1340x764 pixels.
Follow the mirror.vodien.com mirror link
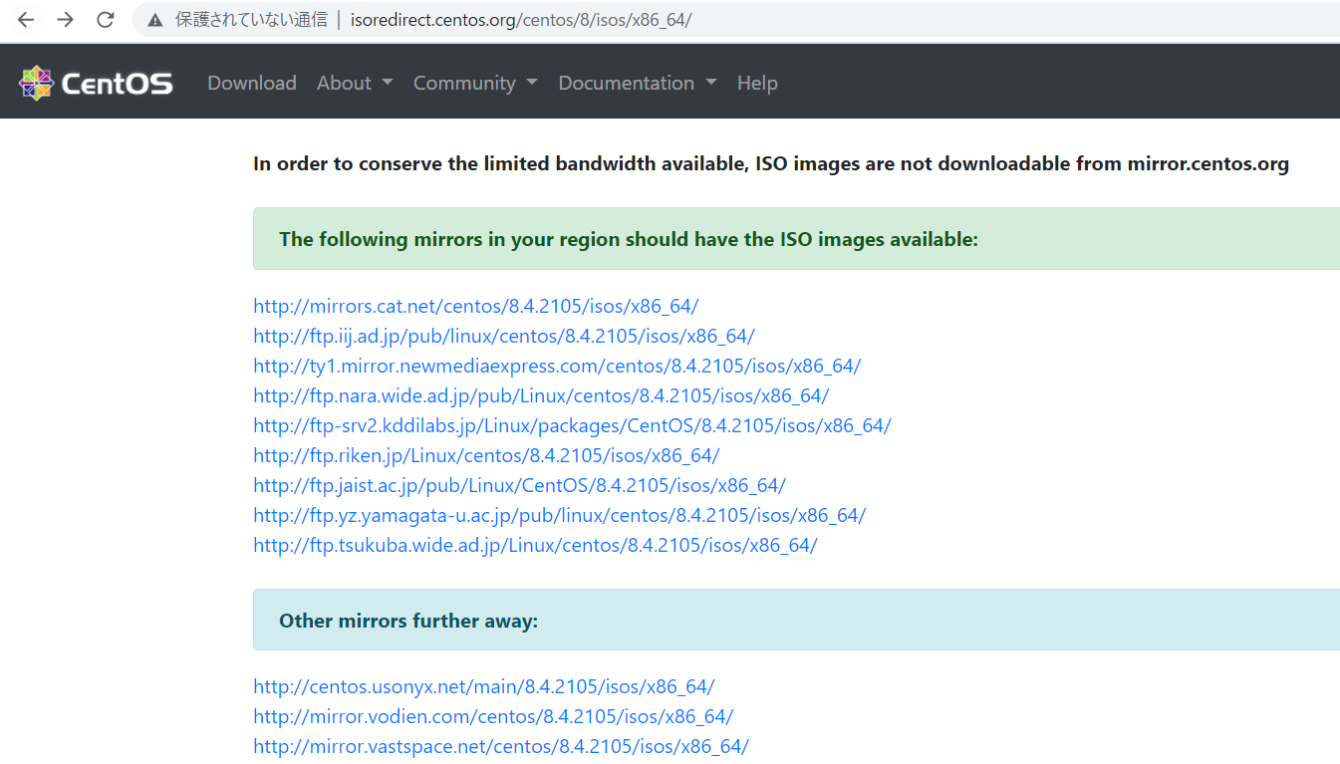[x=493, y=716]
